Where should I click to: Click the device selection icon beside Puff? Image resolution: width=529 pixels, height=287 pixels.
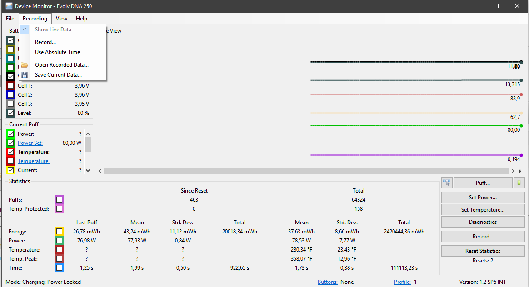[447, 183]
